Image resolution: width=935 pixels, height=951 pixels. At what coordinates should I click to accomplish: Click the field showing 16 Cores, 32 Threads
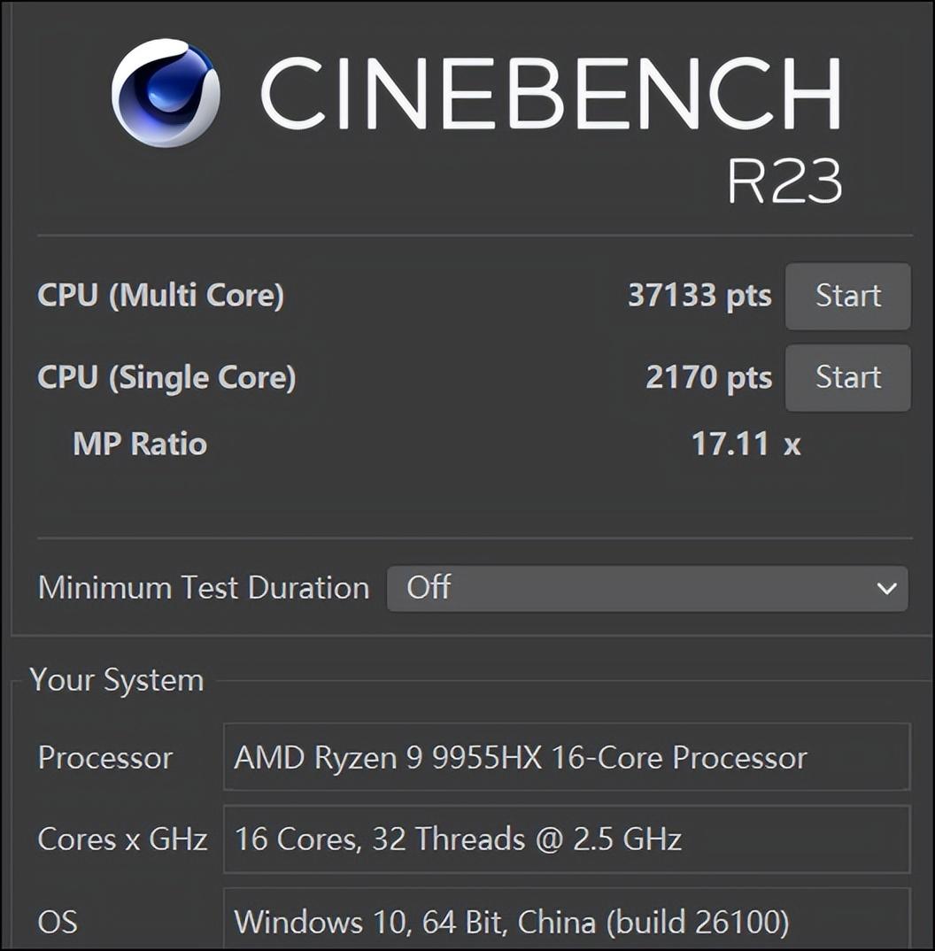pyautogui.click(x=566, y=839)
